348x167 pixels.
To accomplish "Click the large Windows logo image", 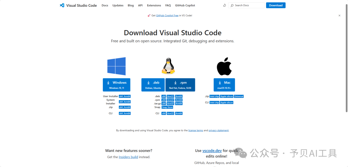I will [117, 66].
